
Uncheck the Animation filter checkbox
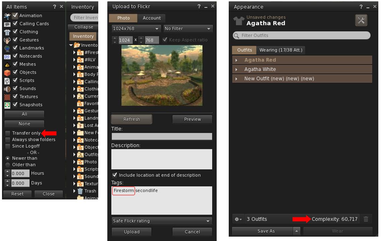[15, 15]
